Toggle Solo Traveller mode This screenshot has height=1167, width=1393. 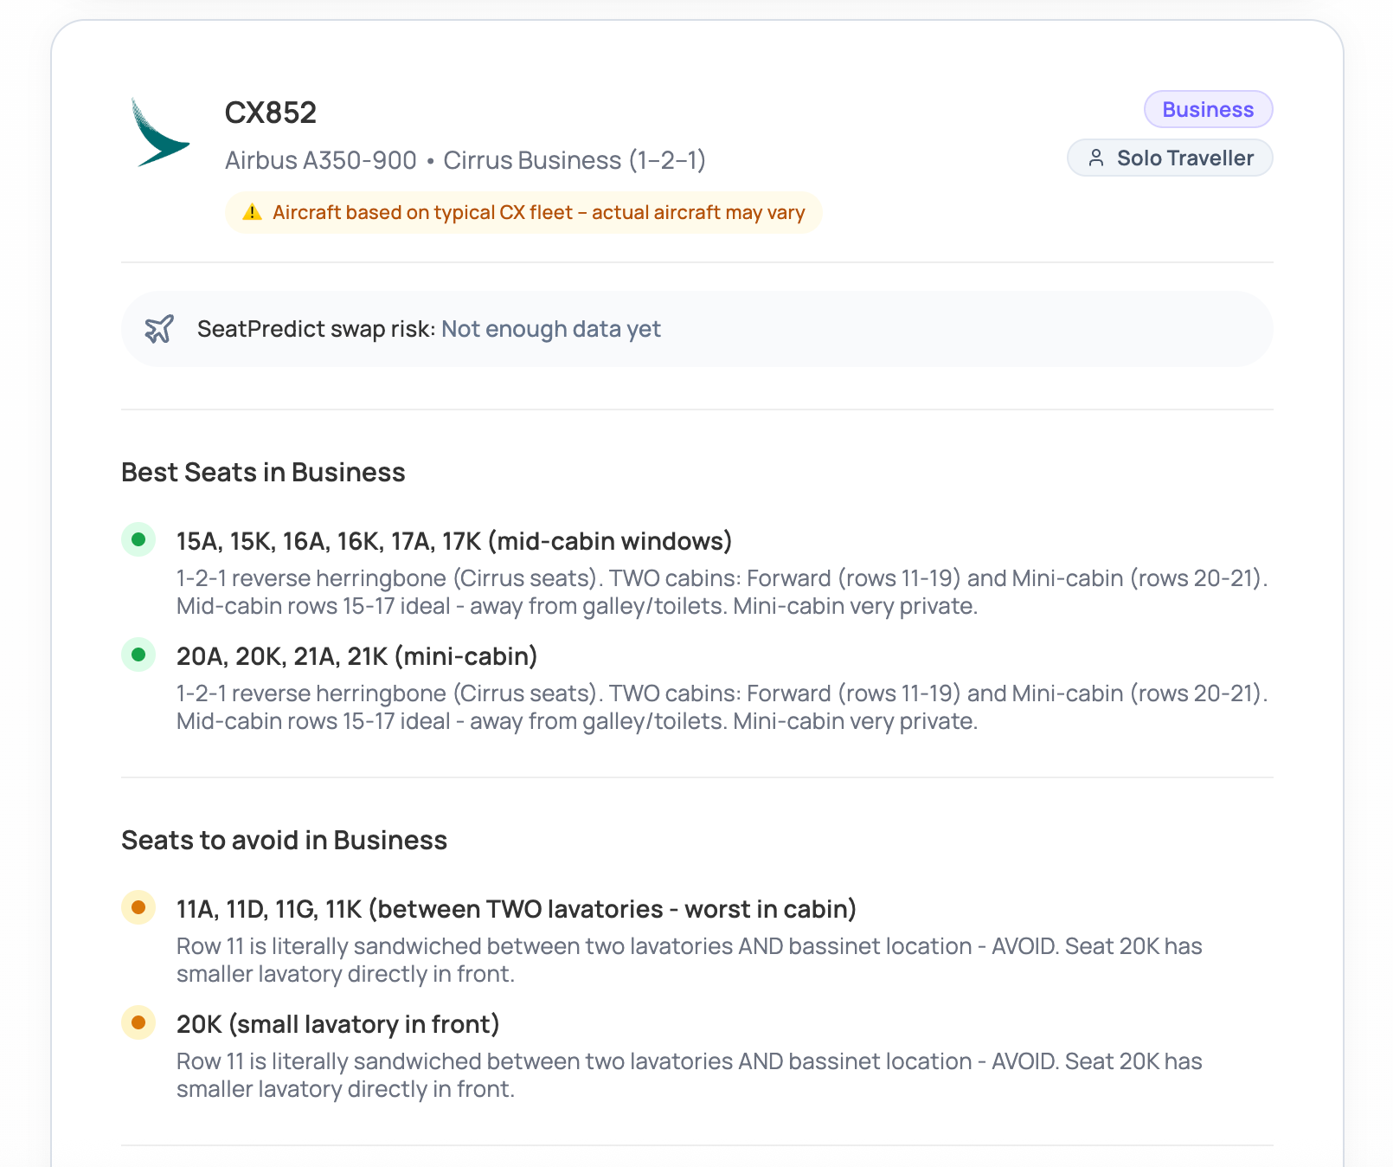pyautogui.click(x=1170, y=158)
